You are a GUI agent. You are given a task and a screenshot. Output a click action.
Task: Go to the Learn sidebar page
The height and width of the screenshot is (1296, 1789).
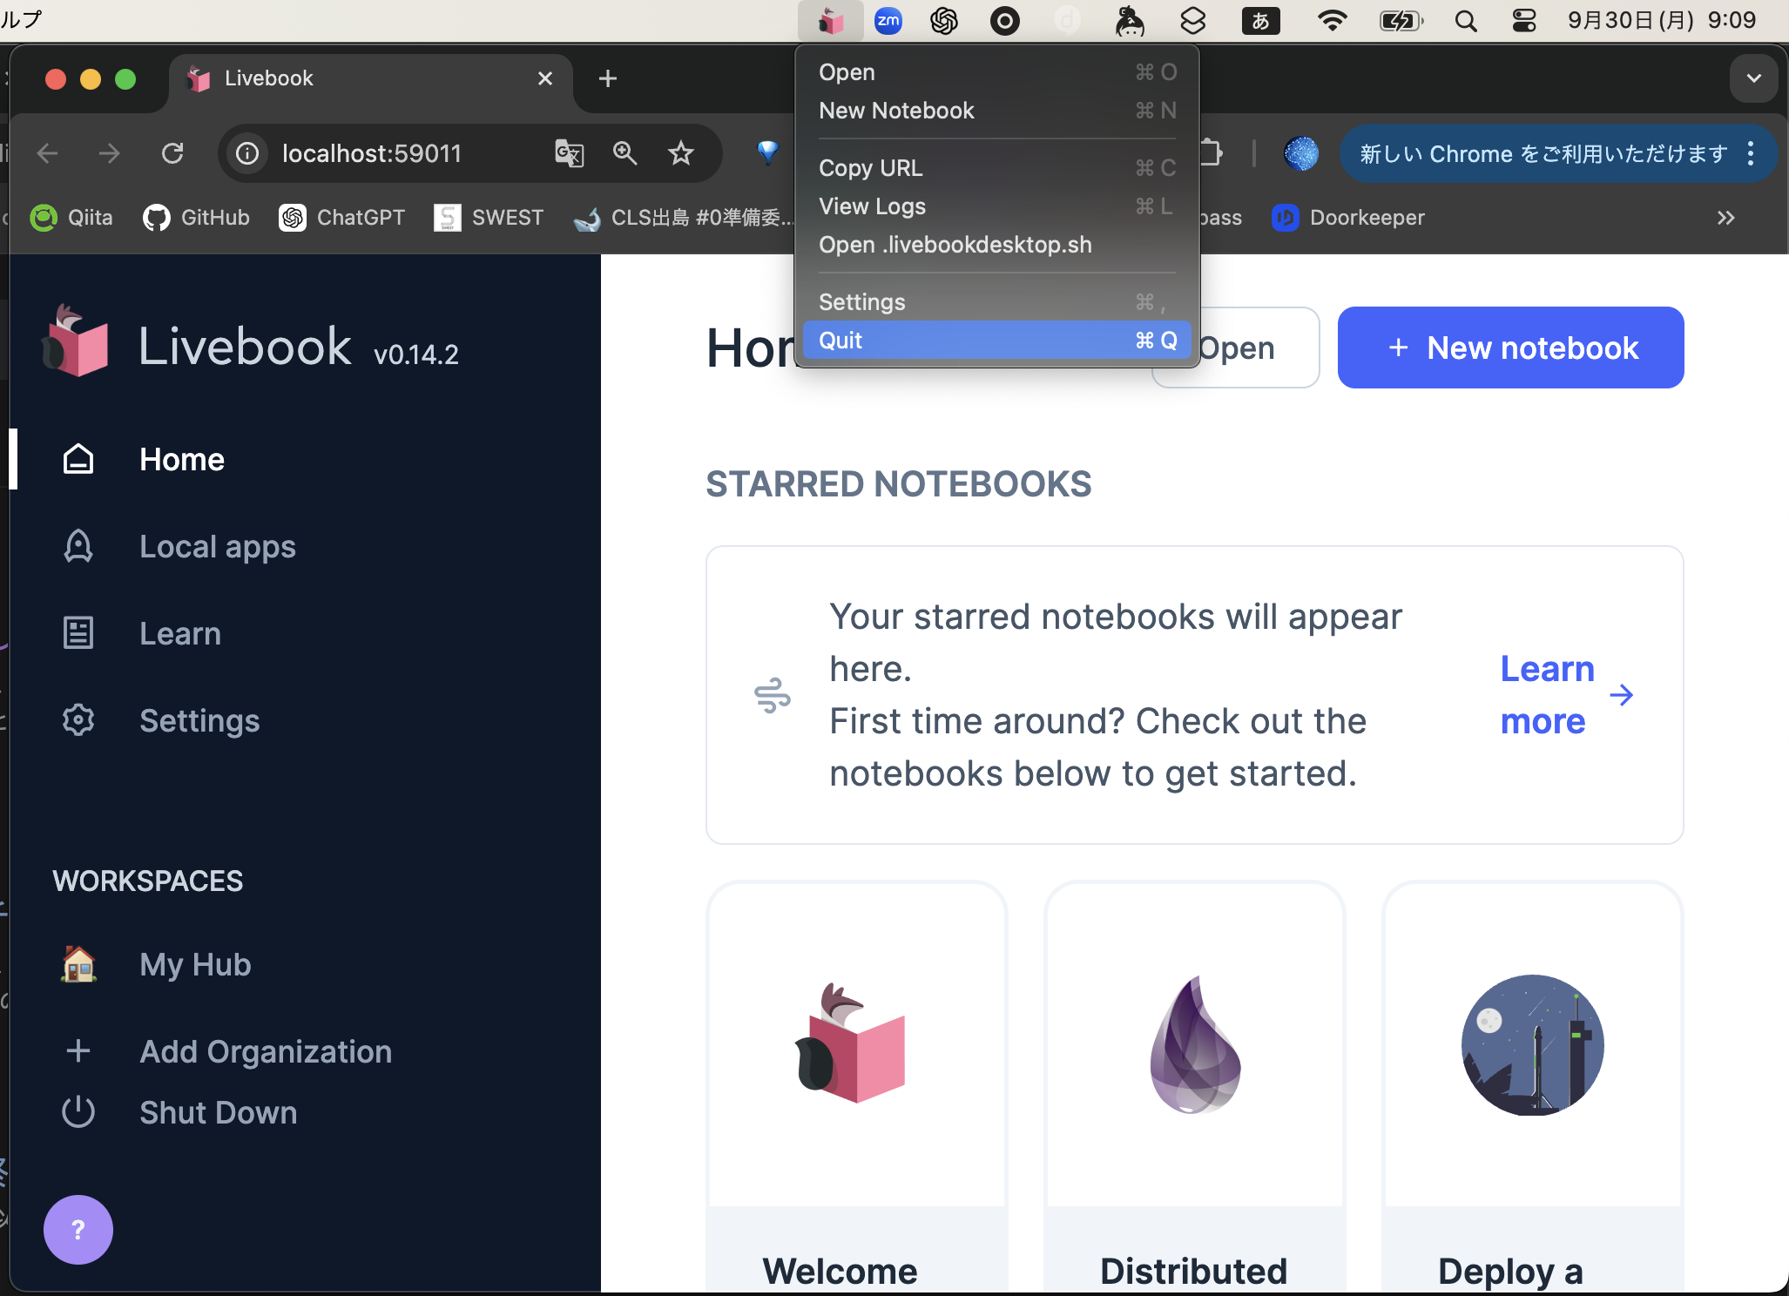click(x=179, y=633)
